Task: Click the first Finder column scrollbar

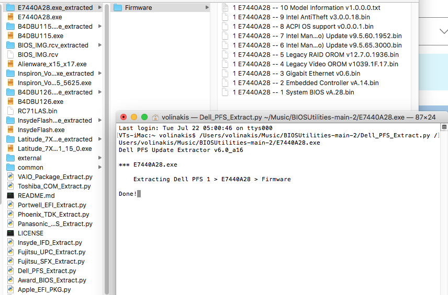Action: (x=107, y=148)
